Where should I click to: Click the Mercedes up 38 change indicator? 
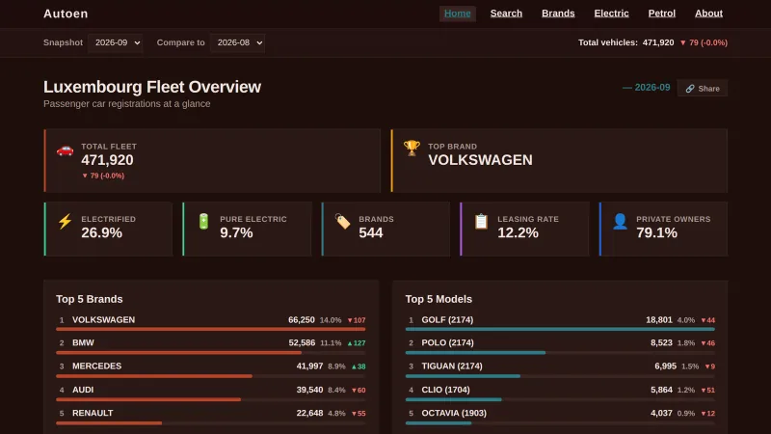pos(359,366)
